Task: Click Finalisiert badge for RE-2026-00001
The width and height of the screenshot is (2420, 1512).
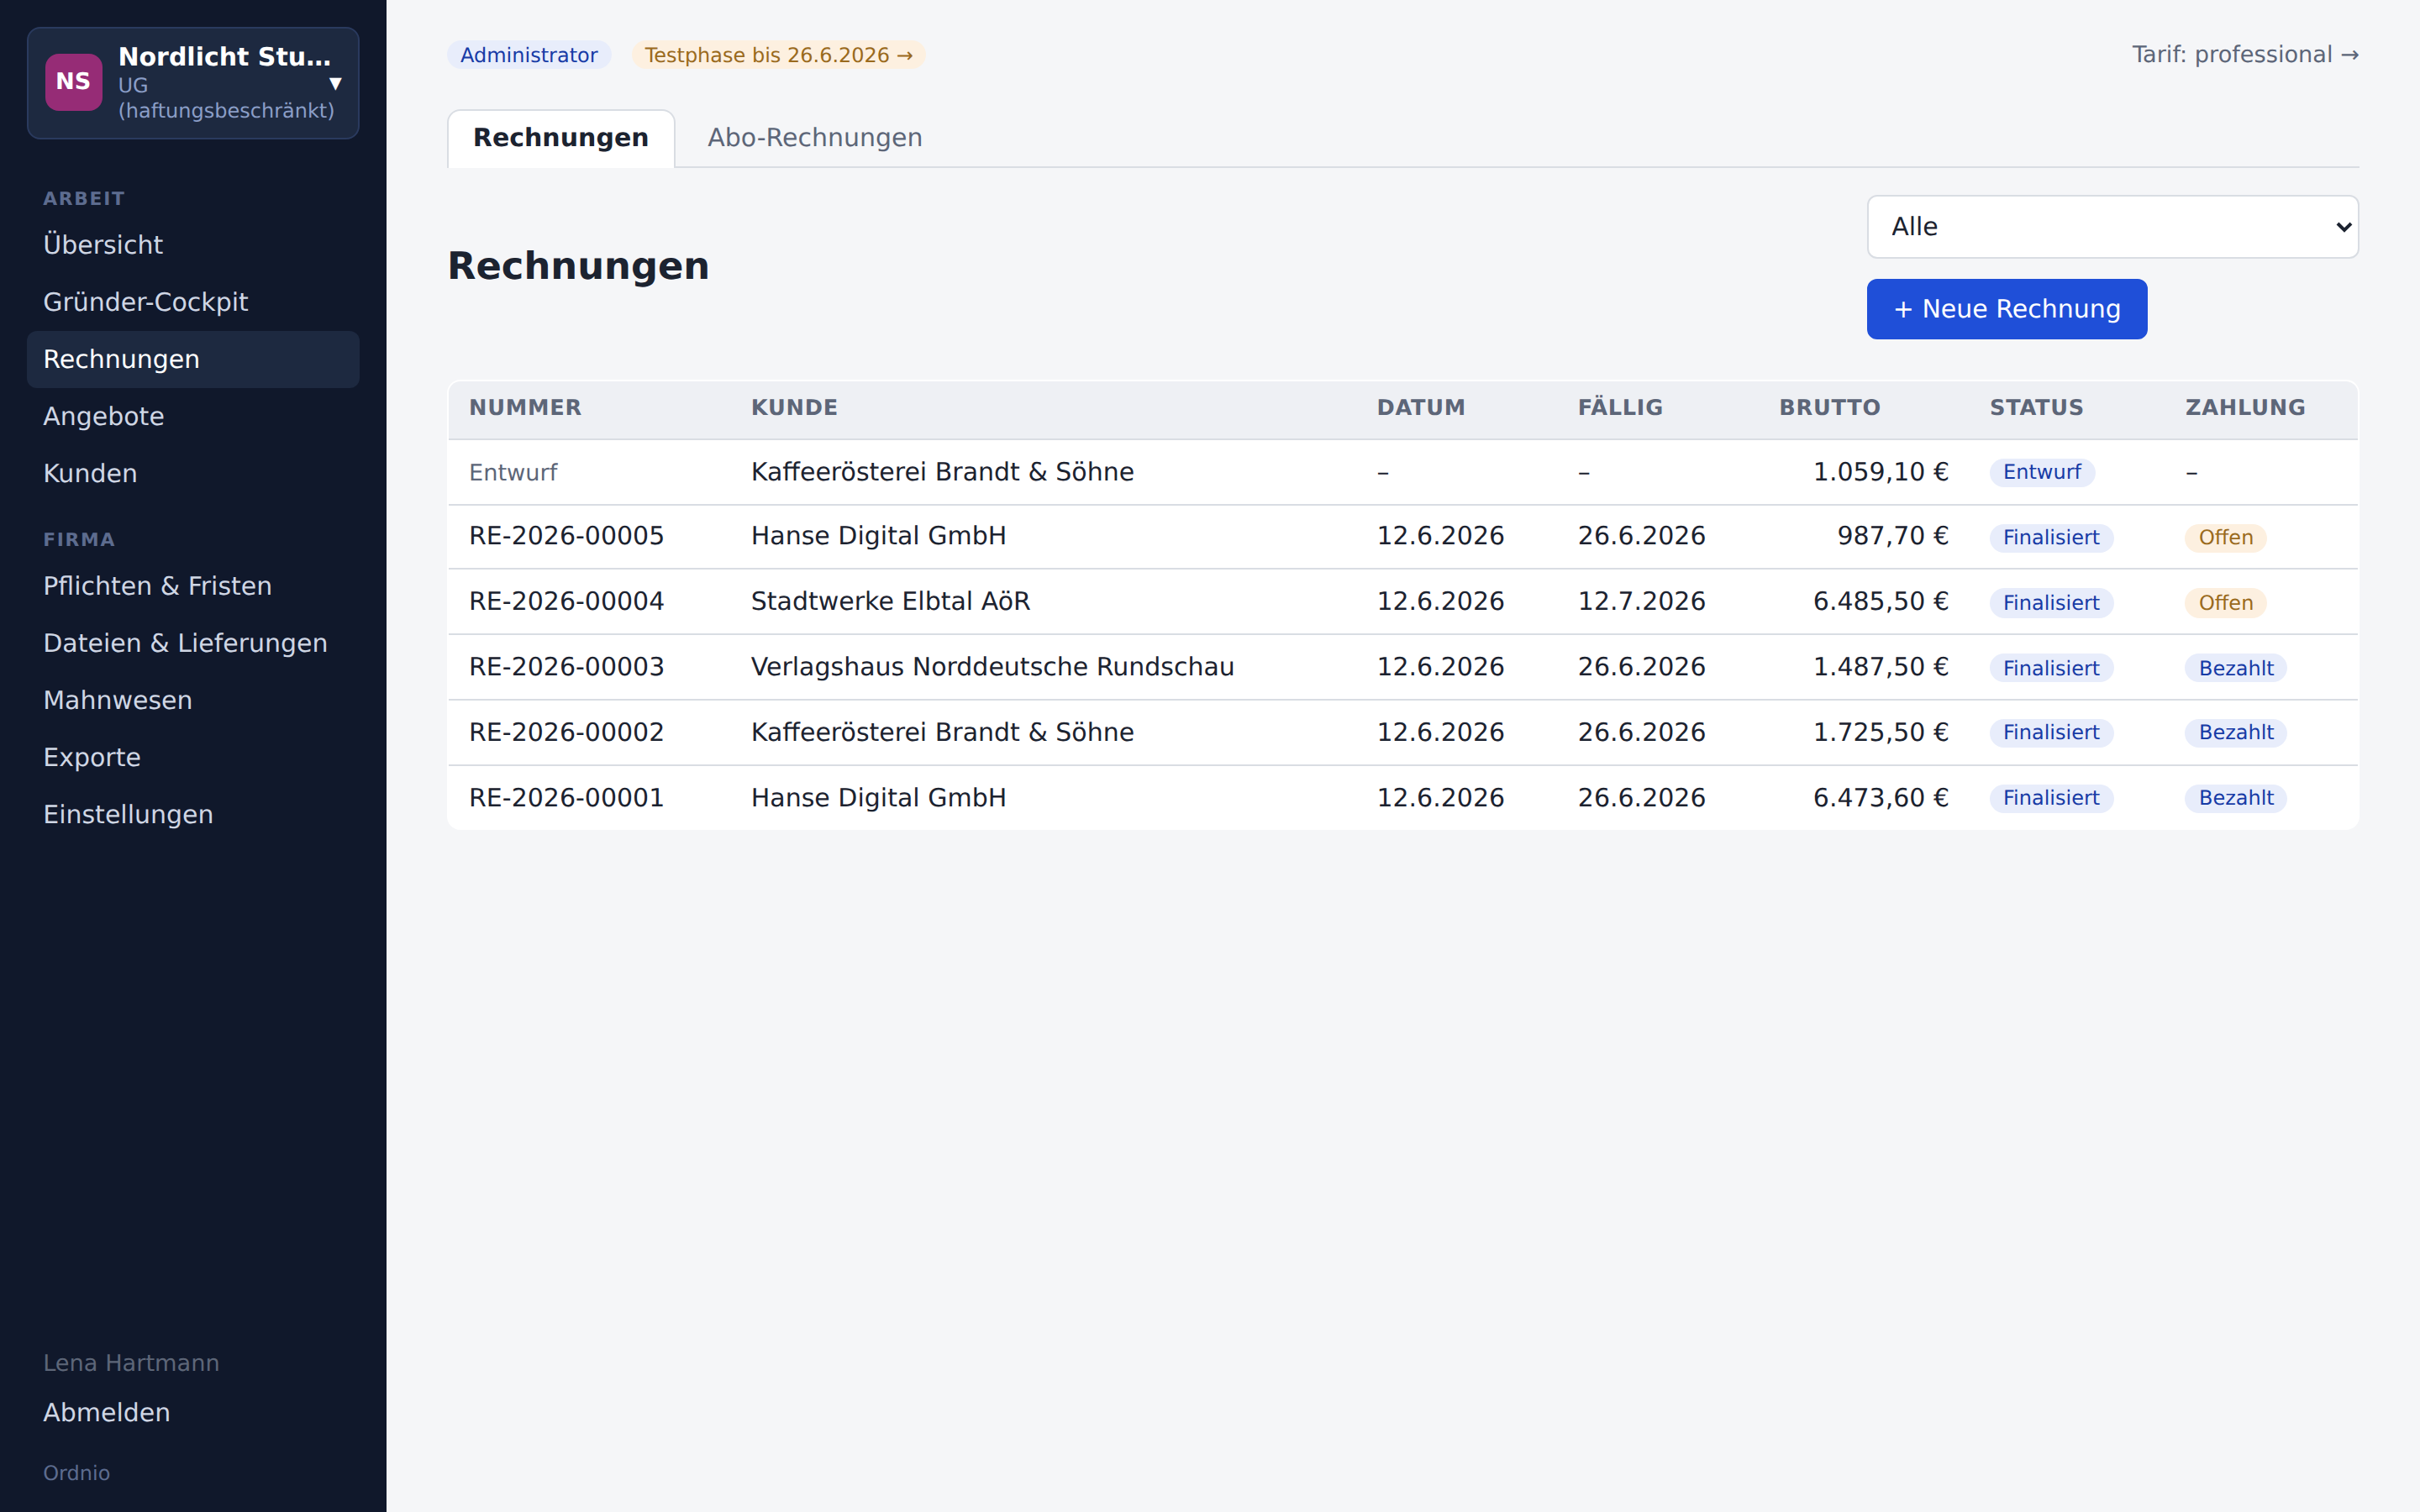Action: tap(2051, 798)
